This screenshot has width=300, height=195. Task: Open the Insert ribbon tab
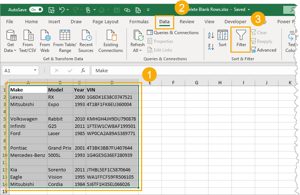[54, 21]
